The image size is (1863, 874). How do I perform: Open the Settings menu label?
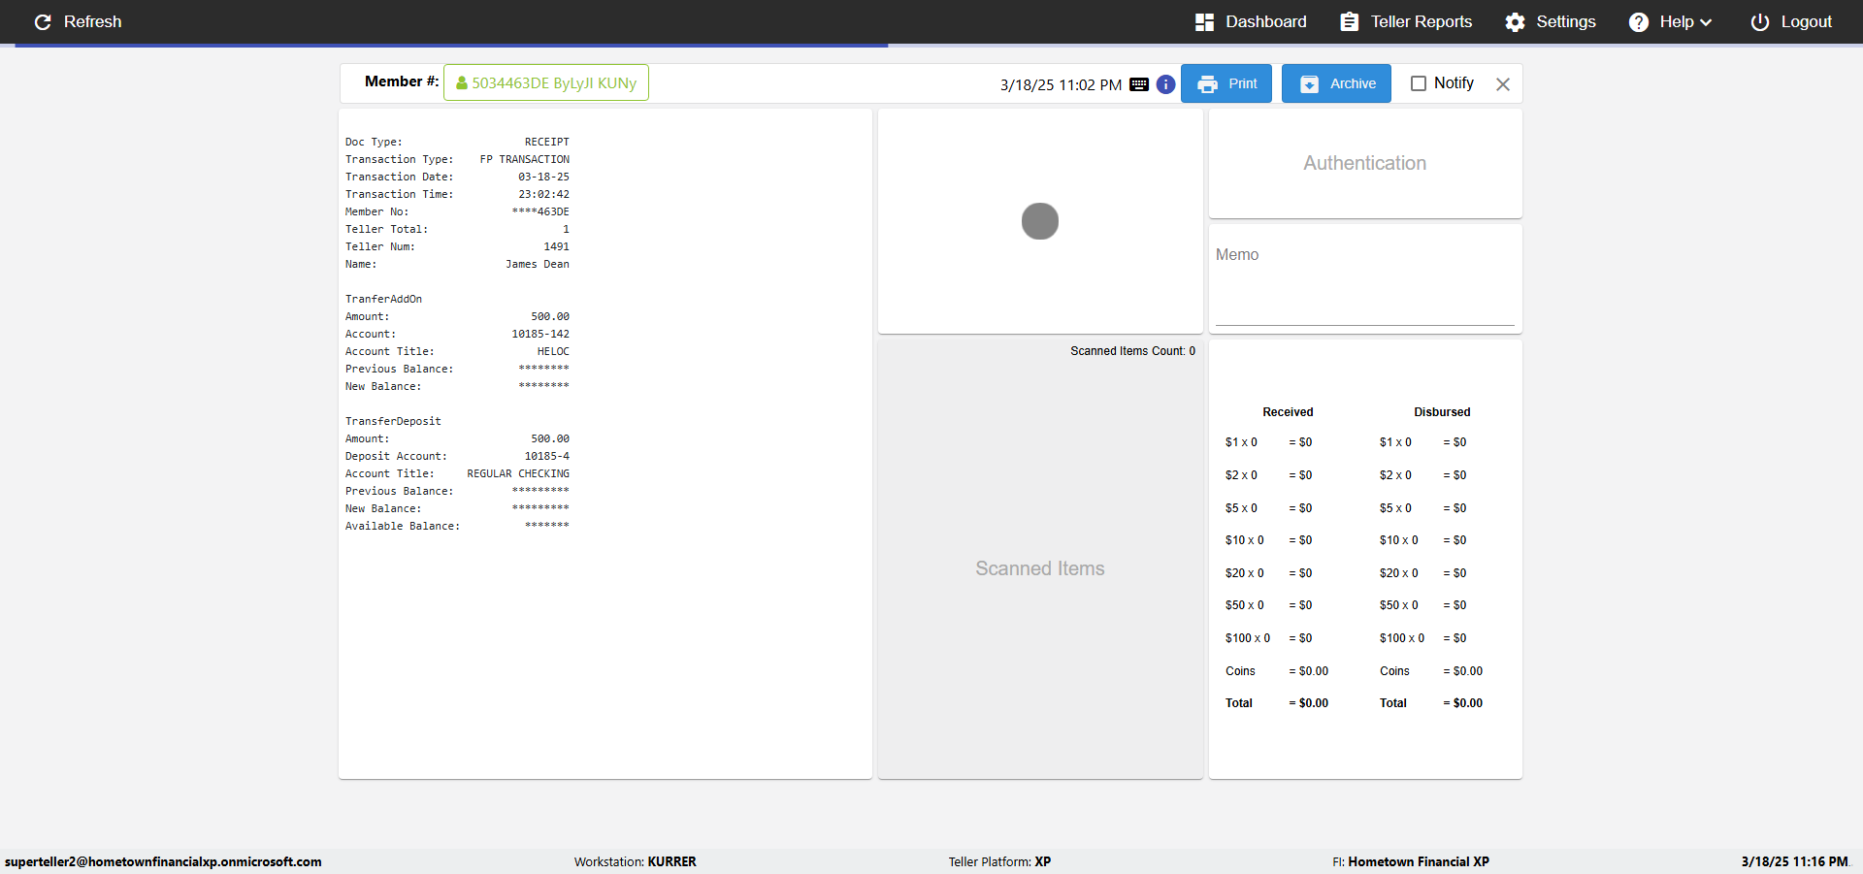[x=1565, y=21]
